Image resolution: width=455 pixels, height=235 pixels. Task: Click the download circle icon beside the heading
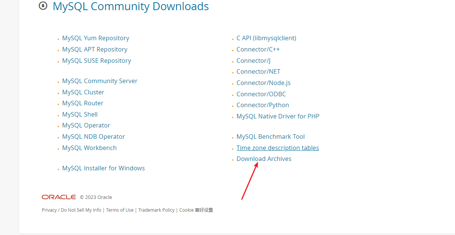[x=43, y=6]
